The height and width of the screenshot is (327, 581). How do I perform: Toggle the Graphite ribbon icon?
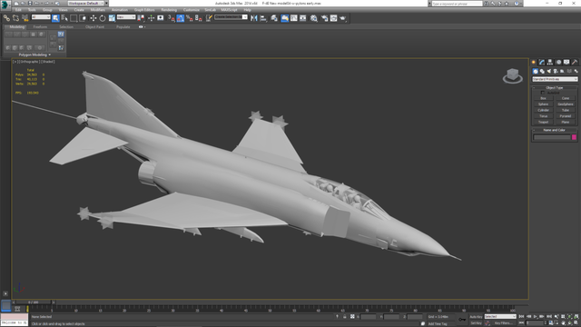[284, 18]
